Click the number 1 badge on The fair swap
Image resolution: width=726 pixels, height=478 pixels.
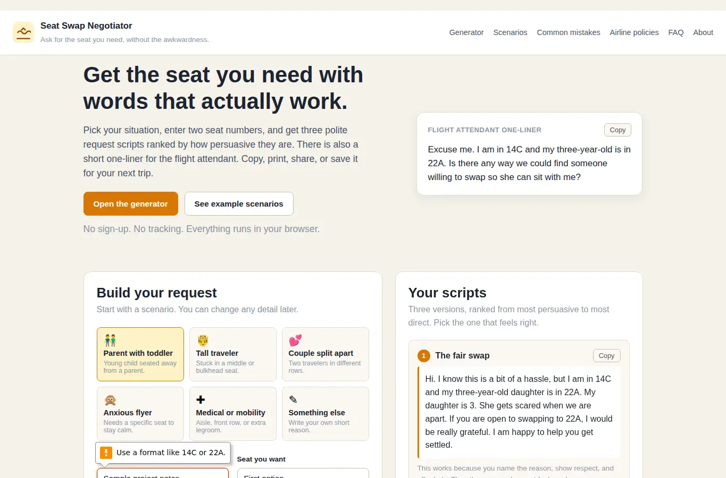[424, 356]
